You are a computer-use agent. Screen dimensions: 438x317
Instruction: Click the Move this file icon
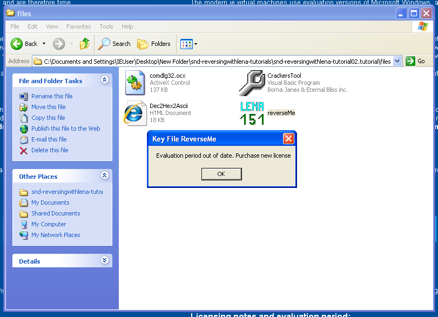tap(24, 107)
